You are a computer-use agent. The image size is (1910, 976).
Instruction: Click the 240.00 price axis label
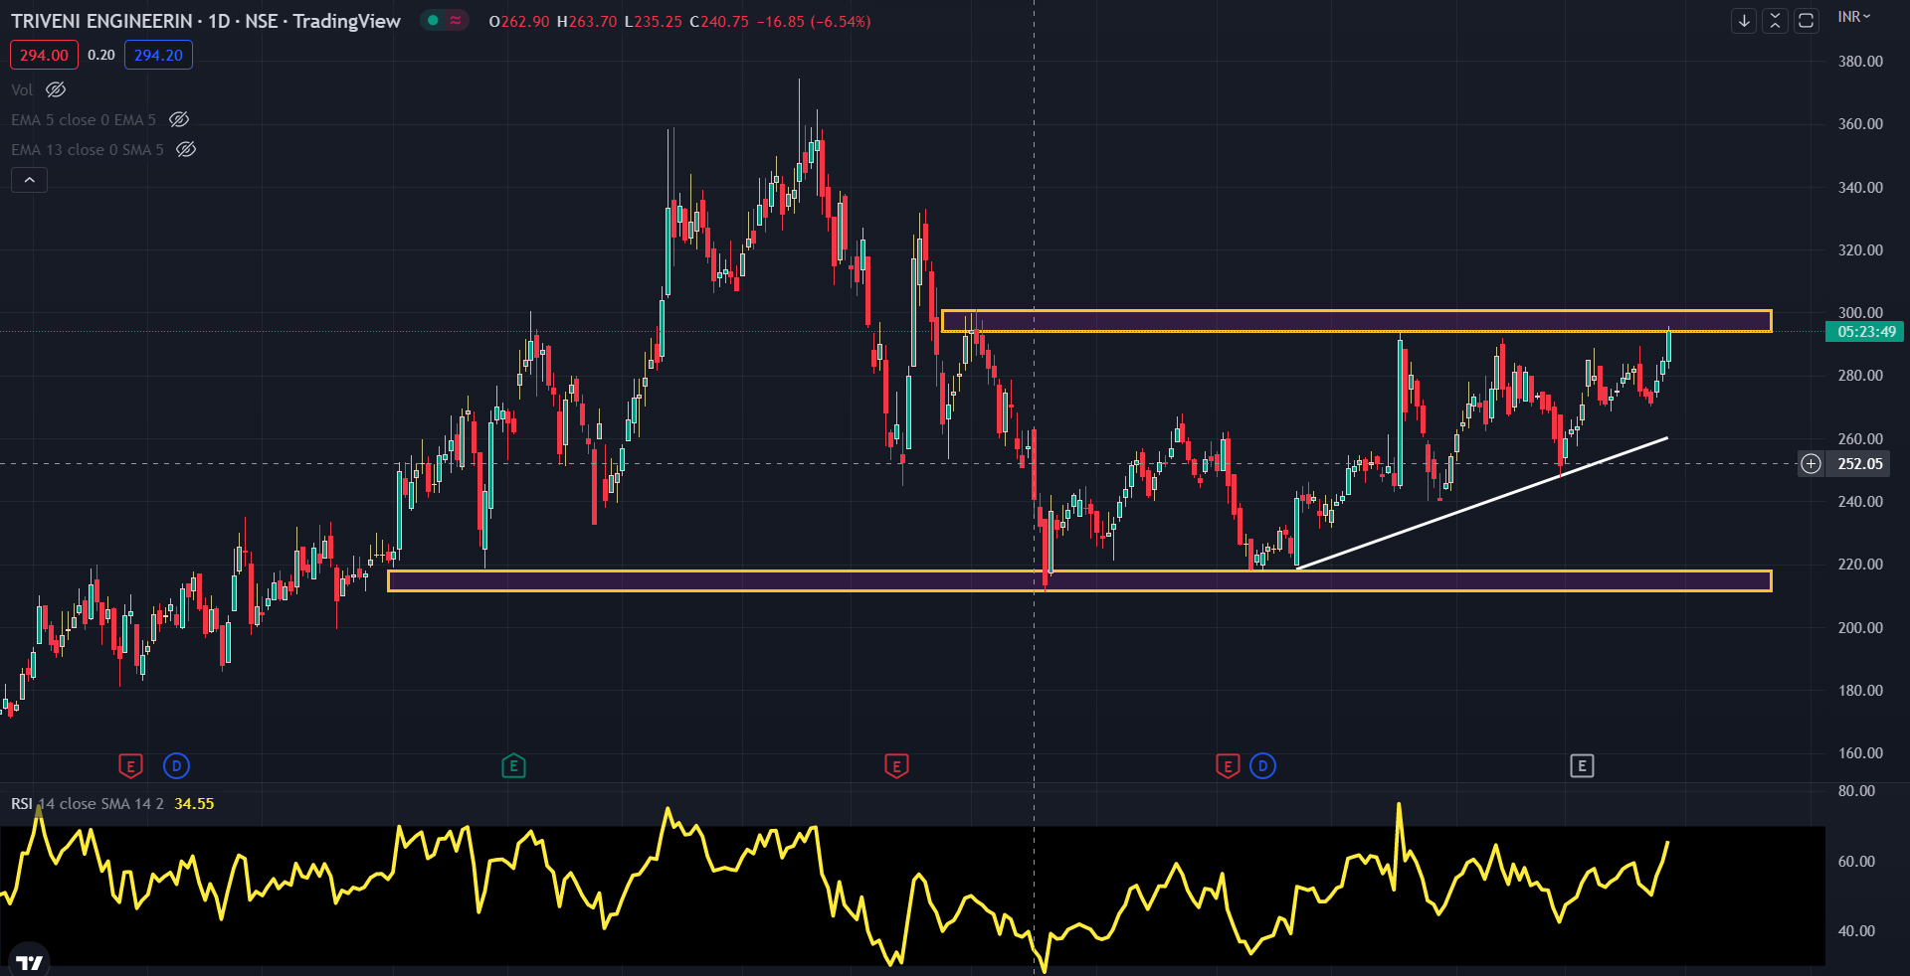[x=1860, y=502]
